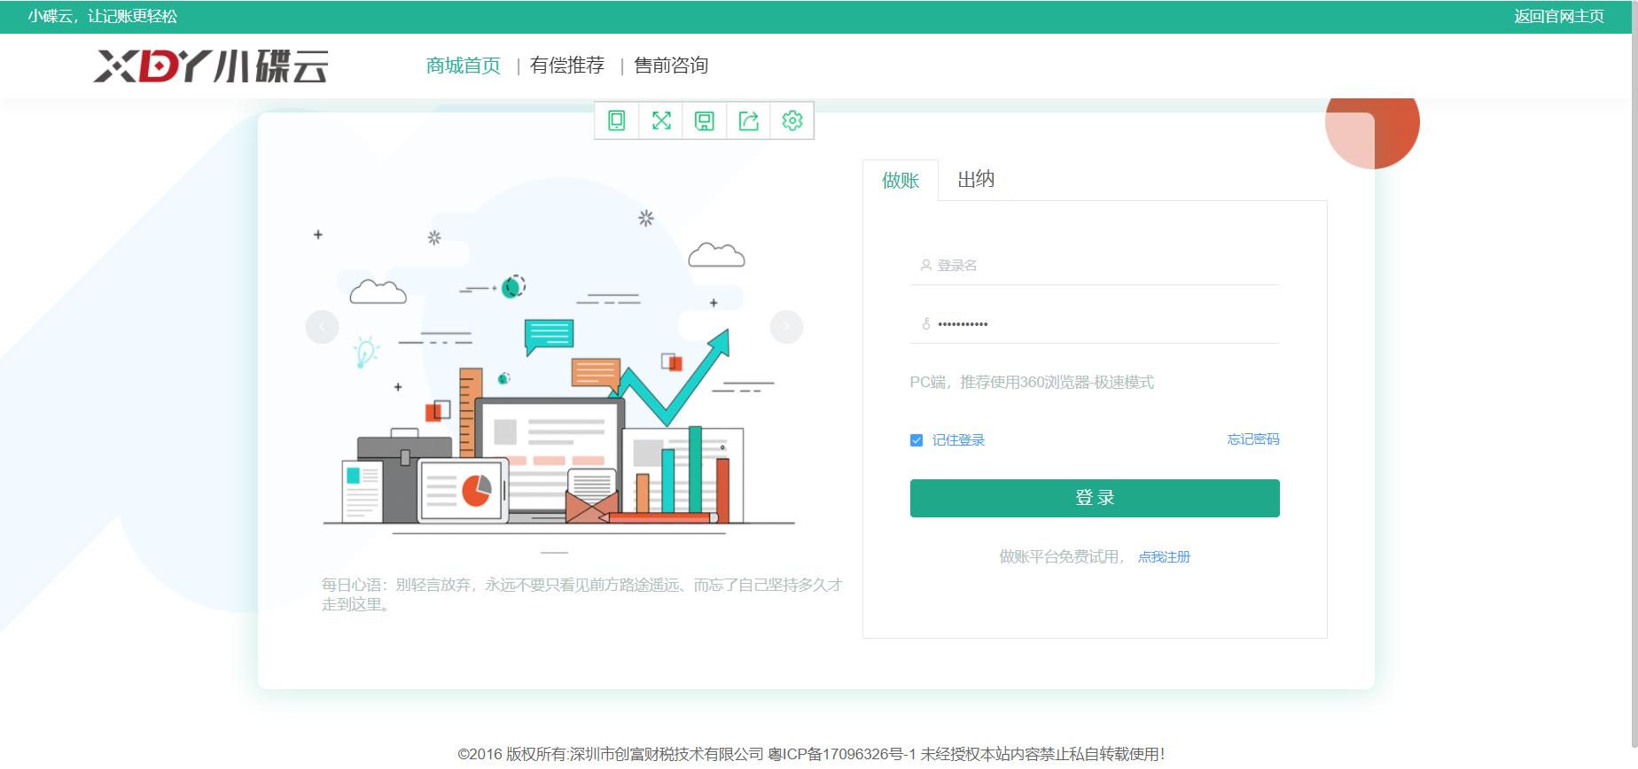Open 售前咨询 navigation item
1638x769 pixels.
(671, 66)
